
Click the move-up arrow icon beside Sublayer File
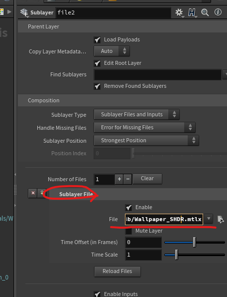41,193
